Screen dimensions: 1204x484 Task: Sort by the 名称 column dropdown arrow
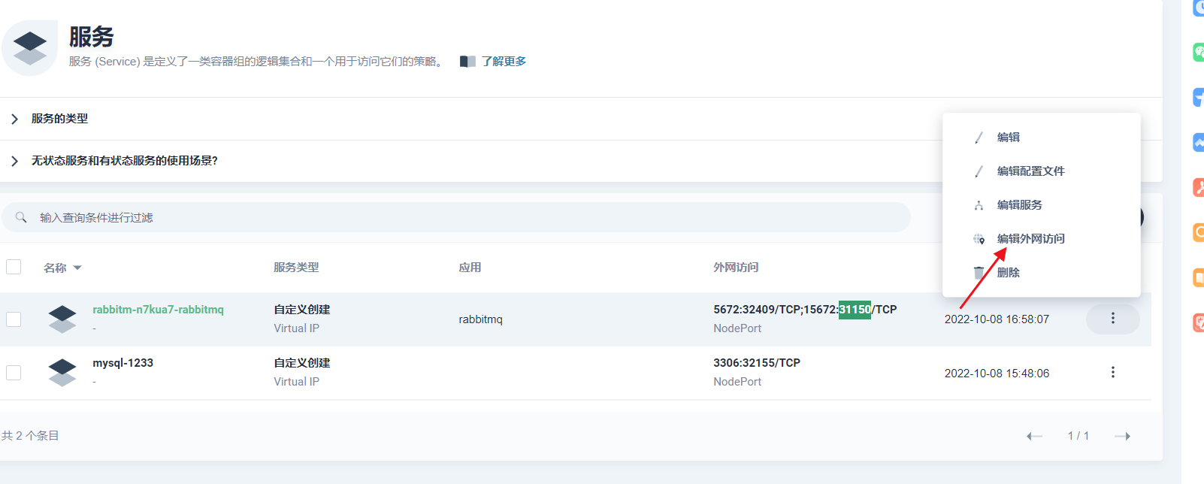pyautogui.click(x=77, y=268)
